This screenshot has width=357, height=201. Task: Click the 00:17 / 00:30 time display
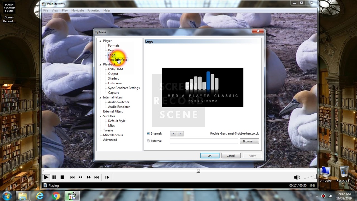click(x=298, y=185)
